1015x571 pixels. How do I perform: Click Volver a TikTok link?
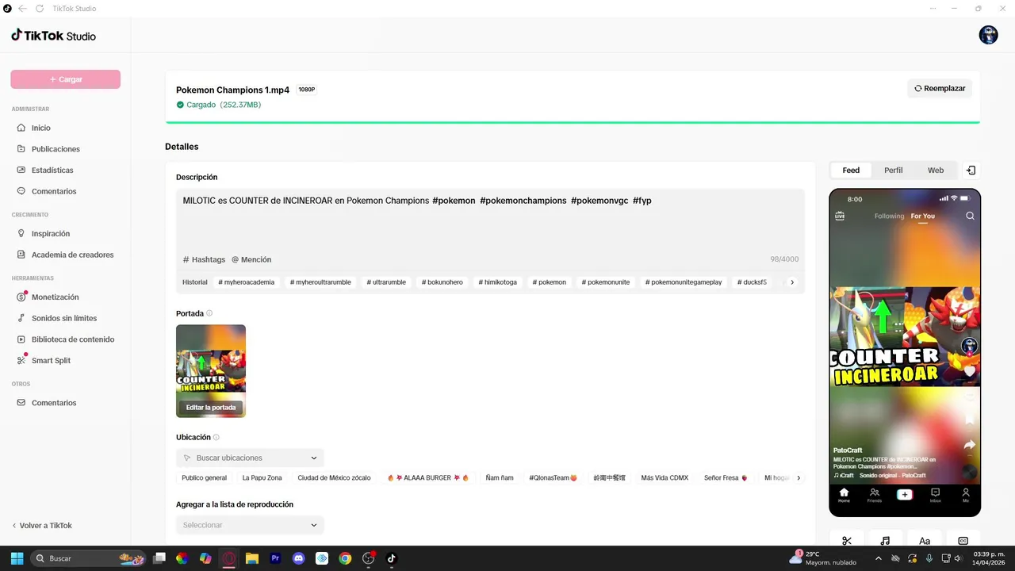pyautogui.click(x=42, y=526)
